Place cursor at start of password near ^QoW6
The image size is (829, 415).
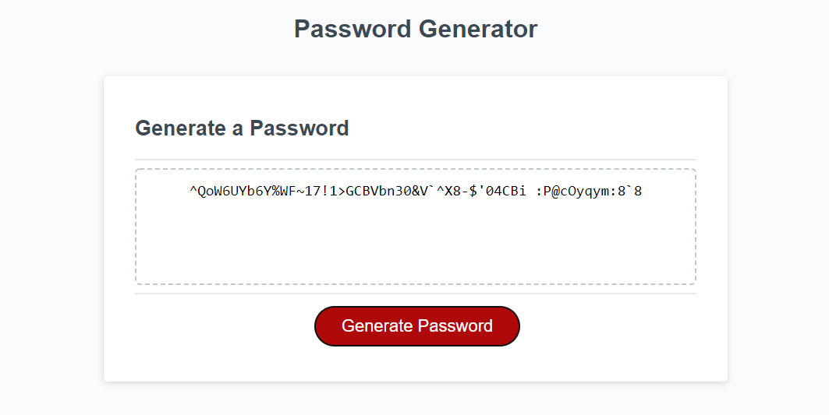click(x=190, y=191)
